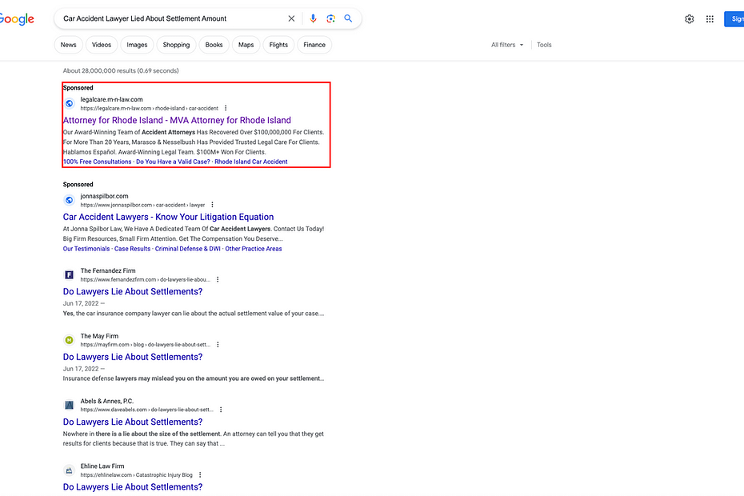Open 'Car Accident Lawyers - Know Your Litigation Equation'
The image size is (744, 496).
[x=169, y=217]
